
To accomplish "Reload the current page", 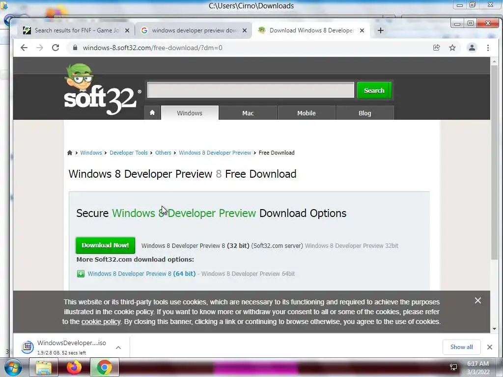I will pyautogui.click(x=56, y=48).
